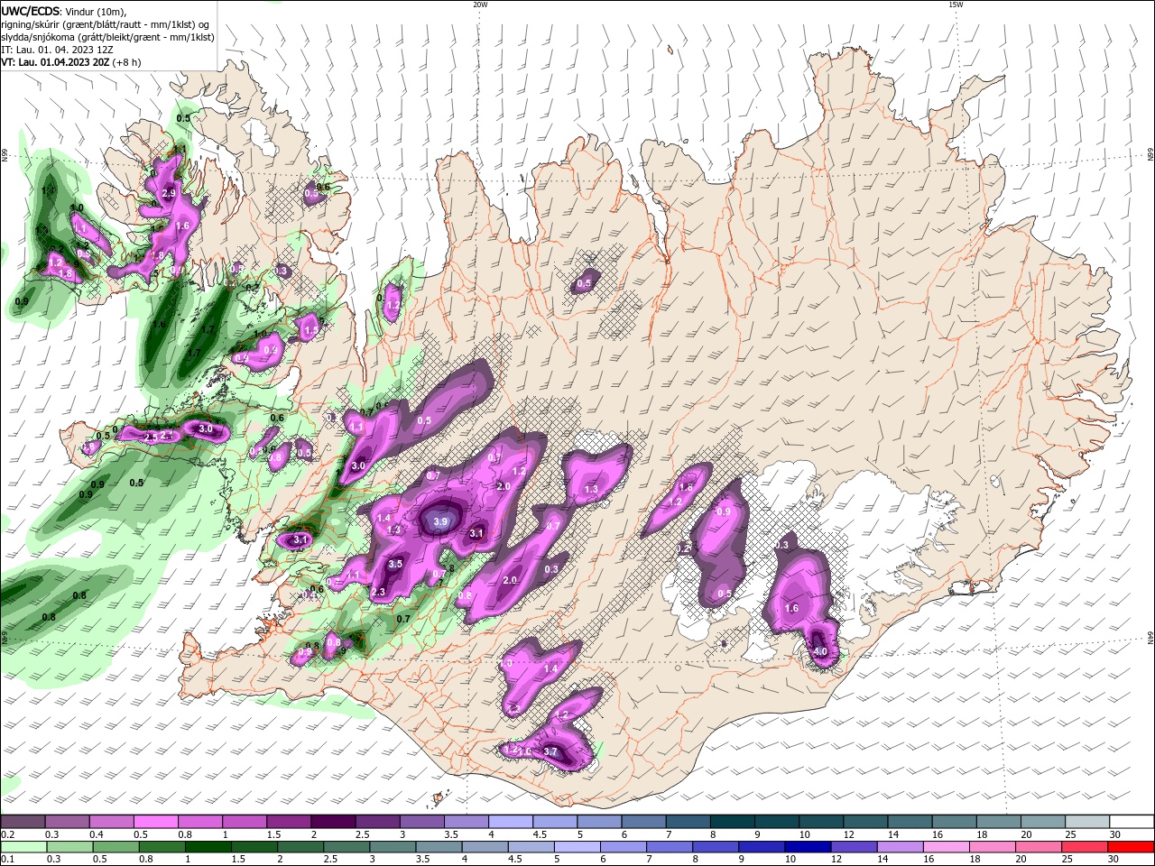Click the 2.3 value on the map
1155x866 pixels.
[378, 592]
